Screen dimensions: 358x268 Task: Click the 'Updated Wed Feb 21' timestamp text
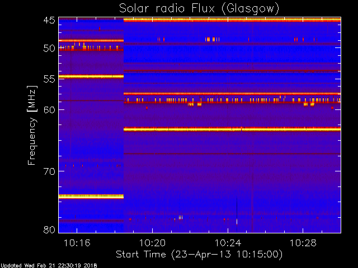[49, 266]
